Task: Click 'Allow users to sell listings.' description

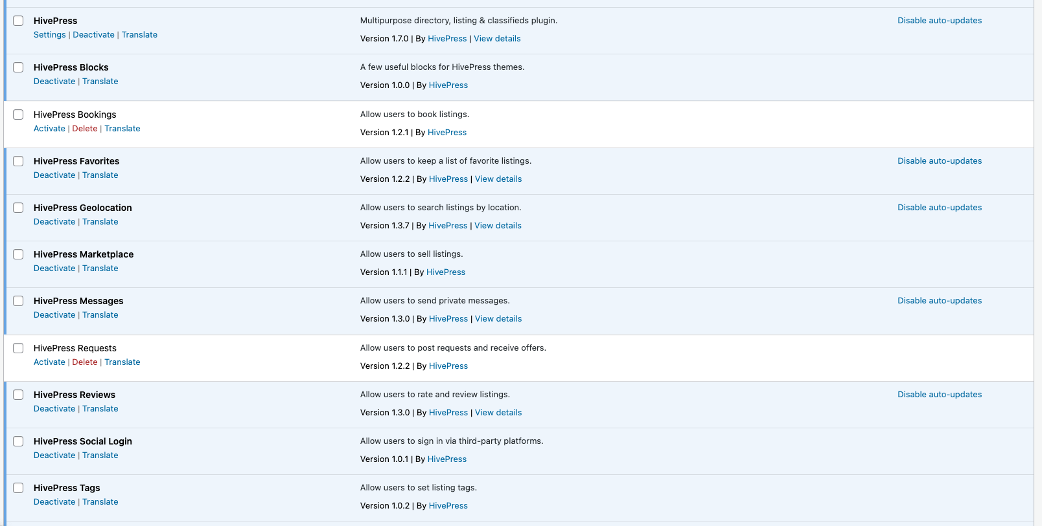Action: click(x=411, y=254)
